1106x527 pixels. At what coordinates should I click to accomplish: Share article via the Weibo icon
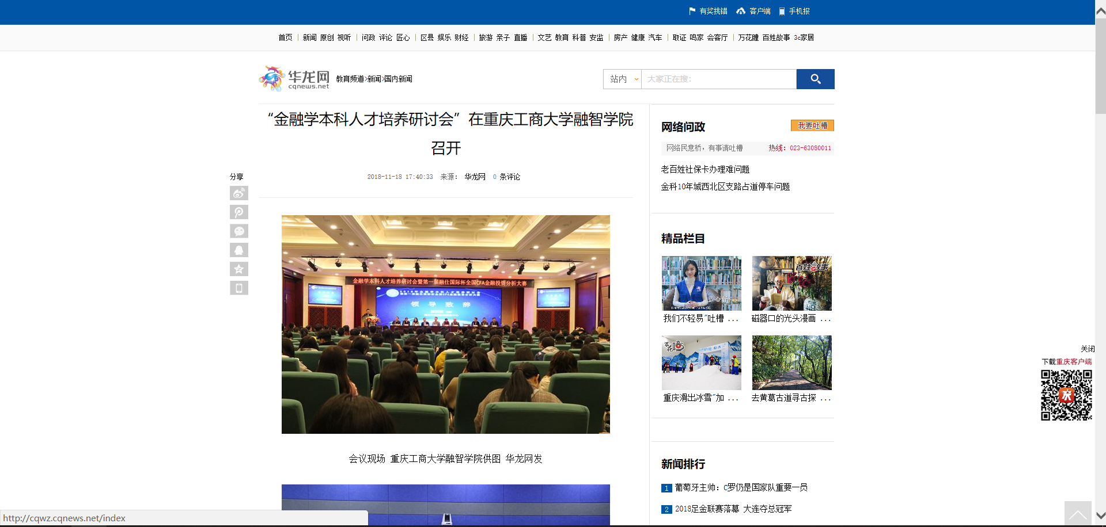point(238,193)
